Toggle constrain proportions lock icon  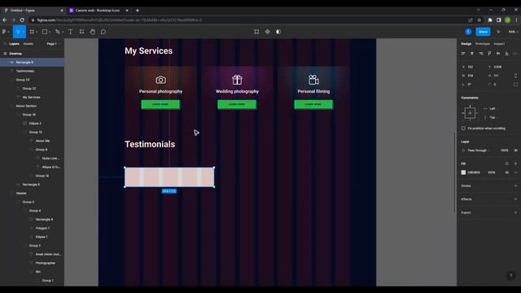515,76
